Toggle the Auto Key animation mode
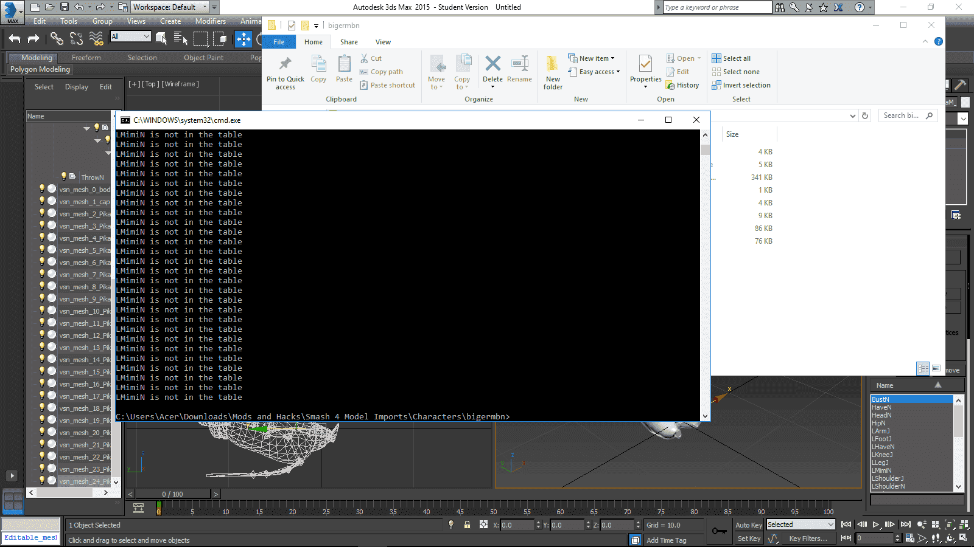 [x=748, y=525]
